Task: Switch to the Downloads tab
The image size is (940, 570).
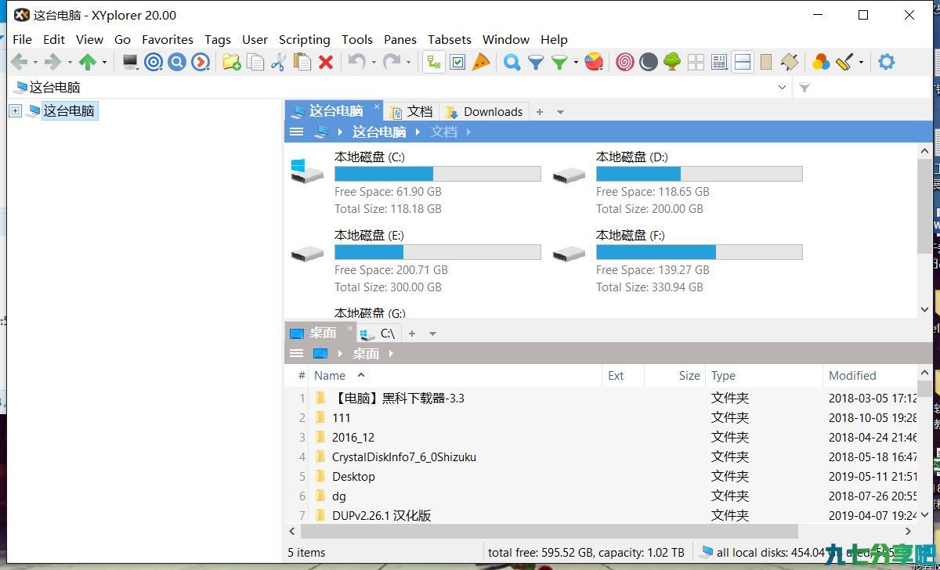Action: pos(485,112)
